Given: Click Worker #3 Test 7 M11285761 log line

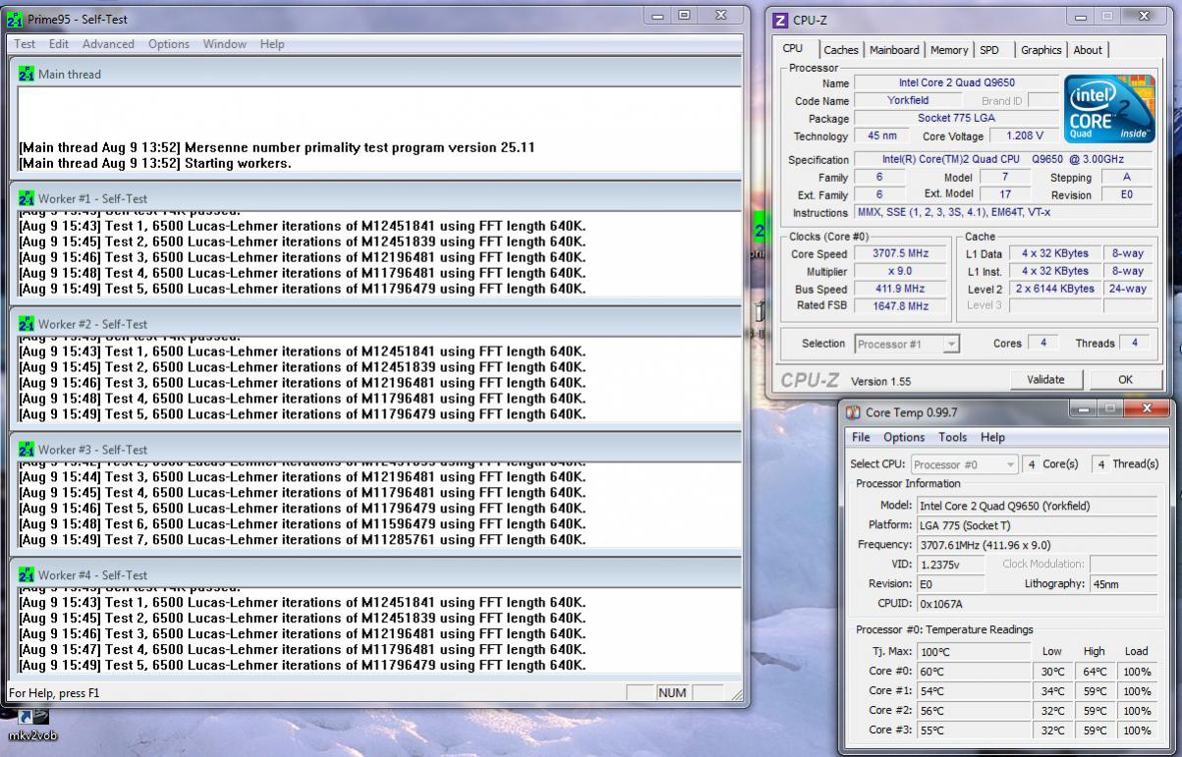Looking at the screenshot, I should click(x=302, y=540).
